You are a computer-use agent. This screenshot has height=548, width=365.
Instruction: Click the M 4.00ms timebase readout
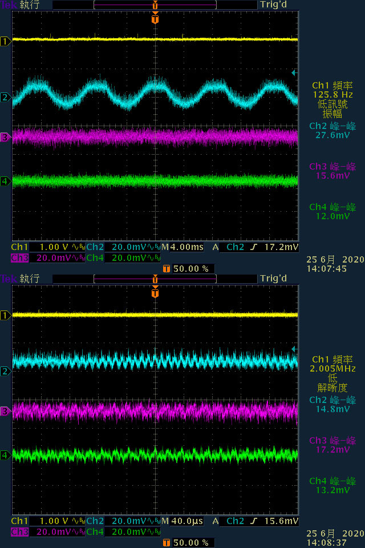[182, 247]
